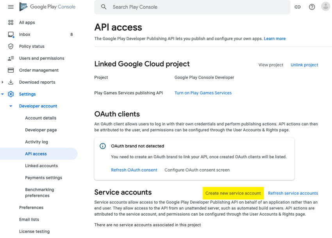Image resolution: width=332 pixels, height=238 pixels.
Task: Collapse the Developer account submenu
Action: (x=11, y=106)
